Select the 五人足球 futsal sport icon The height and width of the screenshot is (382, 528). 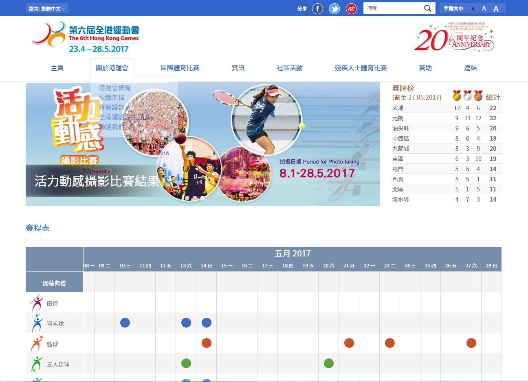(x=37, y=364)
